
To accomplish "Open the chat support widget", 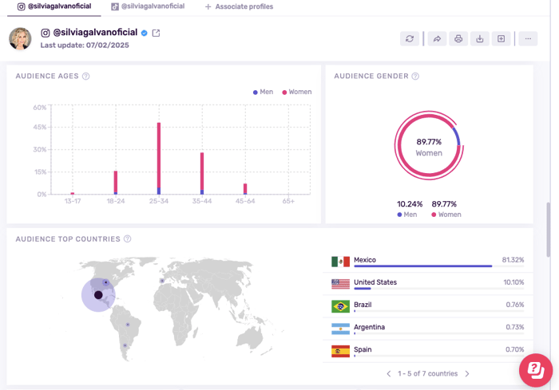I will [x=536, y=370].
